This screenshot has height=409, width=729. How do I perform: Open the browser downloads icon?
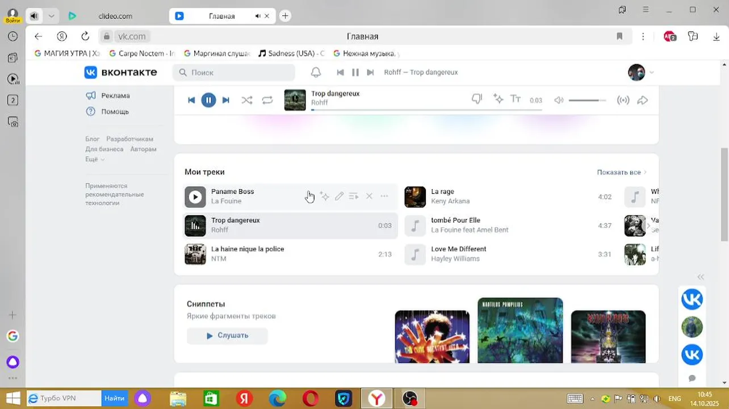point(717,36)
